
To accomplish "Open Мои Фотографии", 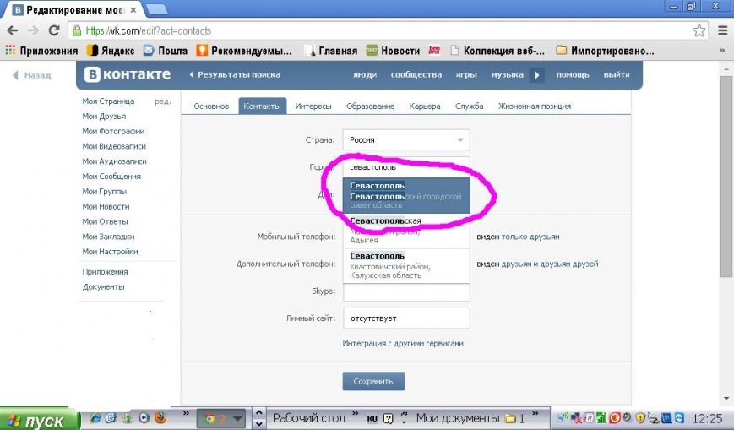I will click(113, 131).
